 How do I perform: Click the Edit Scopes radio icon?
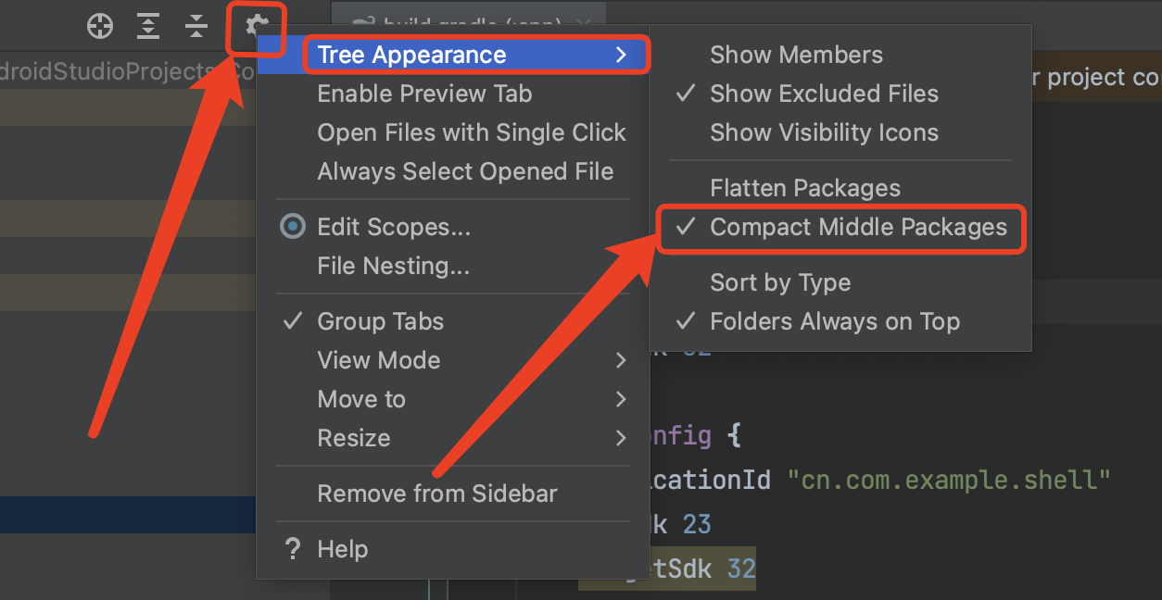click(x=293, y=227)
